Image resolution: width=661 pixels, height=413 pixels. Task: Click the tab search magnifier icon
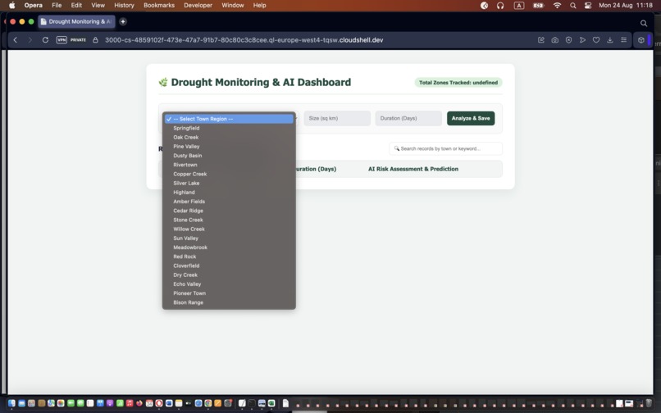tap(644, 23)
